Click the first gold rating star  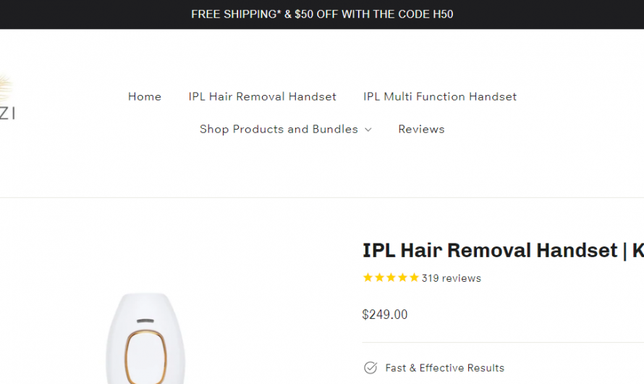coord(368,278)
